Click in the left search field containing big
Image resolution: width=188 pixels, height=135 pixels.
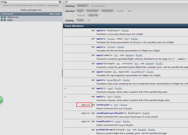click(31, 2)
